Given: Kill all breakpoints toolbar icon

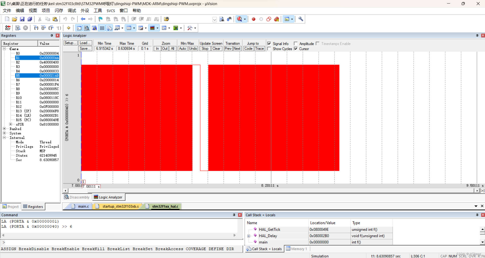Looking at the screenshot, I should click(x=277, y=19).
